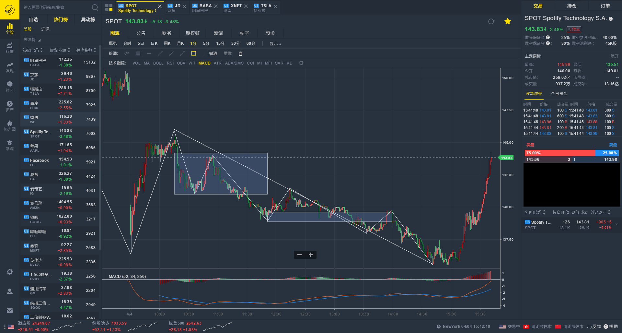Sort positions by 浮动盈亏 column

[x=601, y=212]
